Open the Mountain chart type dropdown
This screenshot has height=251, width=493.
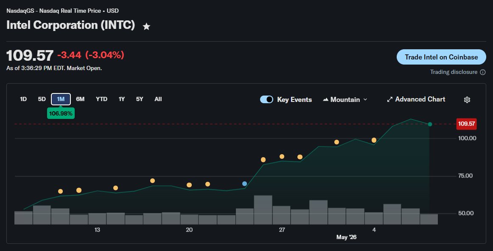345,99
